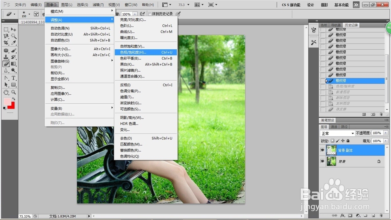Delete current state in History panel
This screenshot has height=220, width=391.
coord(381,114)
